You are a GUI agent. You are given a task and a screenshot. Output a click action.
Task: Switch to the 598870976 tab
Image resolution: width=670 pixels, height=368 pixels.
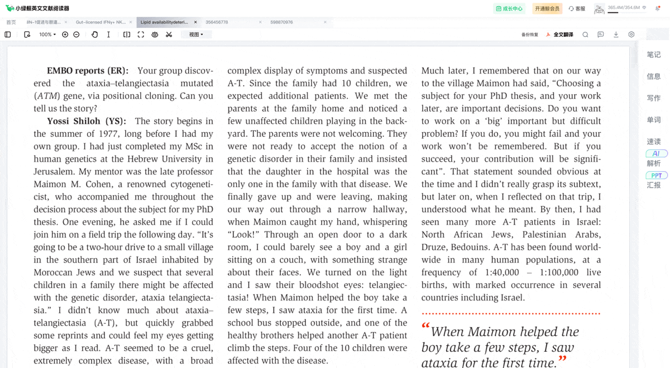pos(281,22)
